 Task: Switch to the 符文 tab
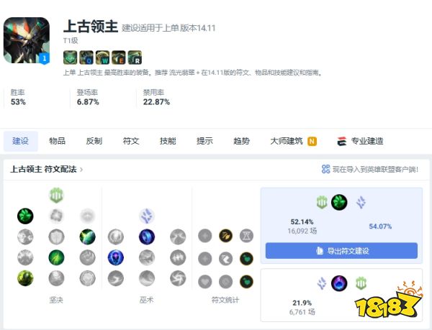(131, 141)
